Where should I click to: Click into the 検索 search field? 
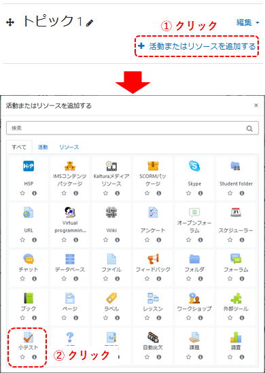(132, 128)
